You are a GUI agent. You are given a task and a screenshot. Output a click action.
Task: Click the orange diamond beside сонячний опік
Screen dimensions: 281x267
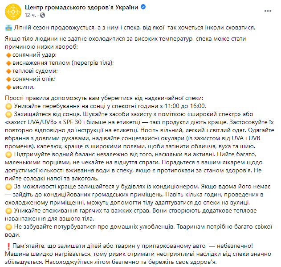(9, 79)
